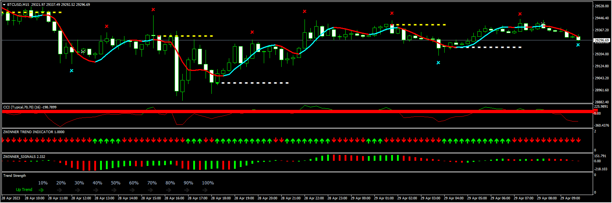
Task: Select the cyan X marker near 29 Apr 03:00
Action: click(x=438, y=63)
